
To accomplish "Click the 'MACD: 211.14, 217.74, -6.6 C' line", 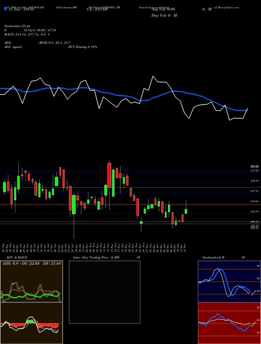I will click(27, 34).
